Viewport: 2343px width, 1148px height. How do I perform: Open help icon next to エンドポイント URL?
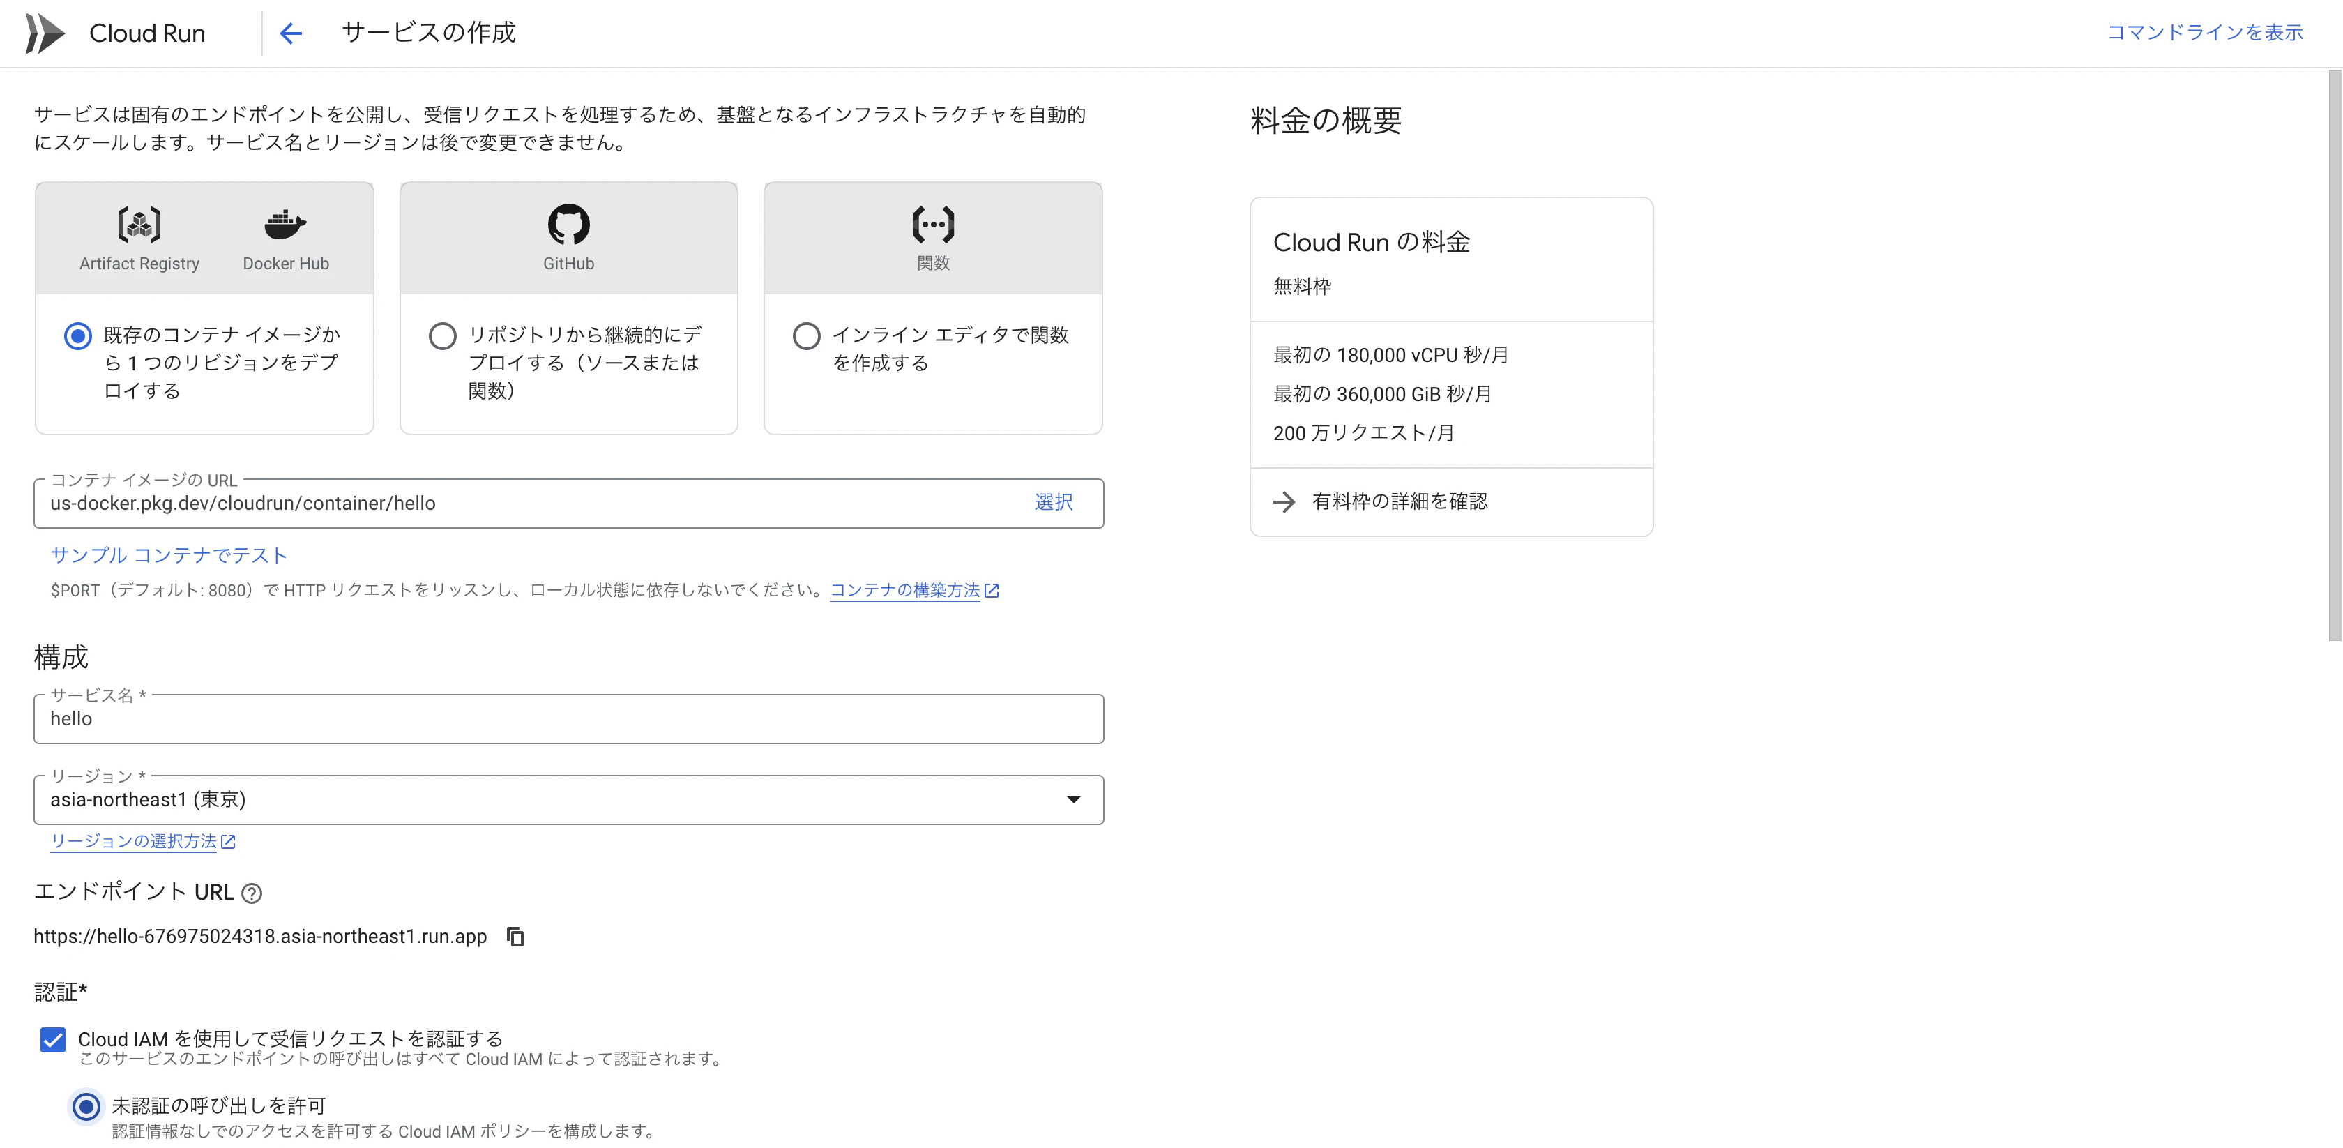click(252, 893)
